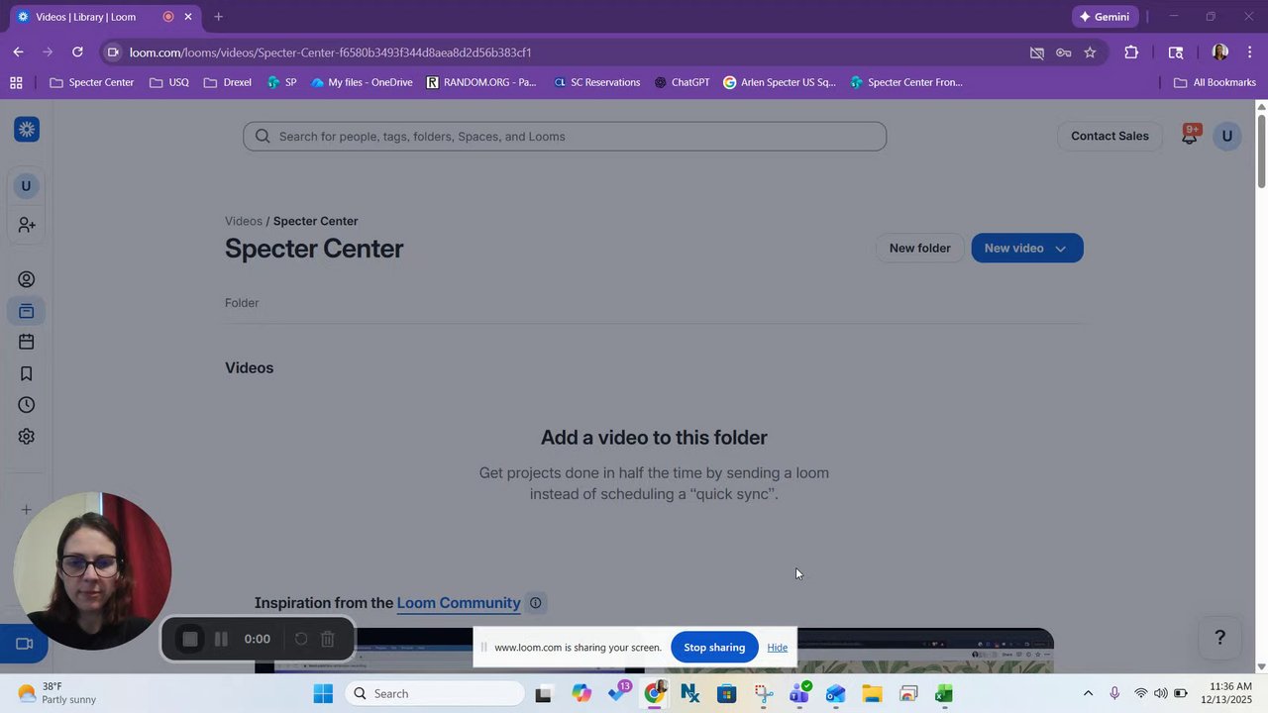Bookmark this page with the star icon

tap(1090, 52)
